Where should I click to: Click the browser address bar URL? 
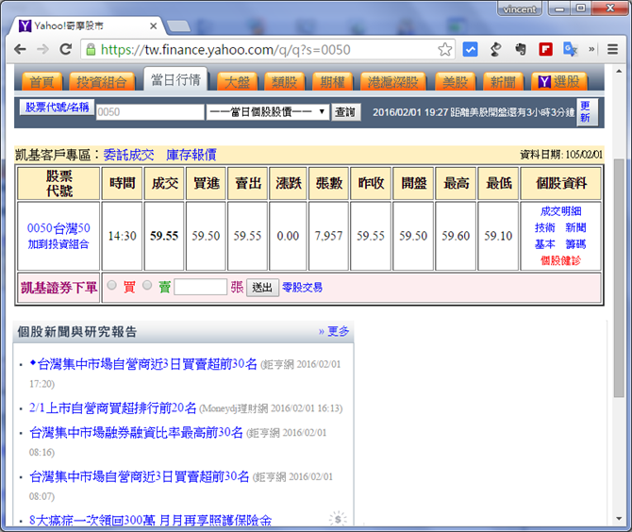(x=225, y=50)
